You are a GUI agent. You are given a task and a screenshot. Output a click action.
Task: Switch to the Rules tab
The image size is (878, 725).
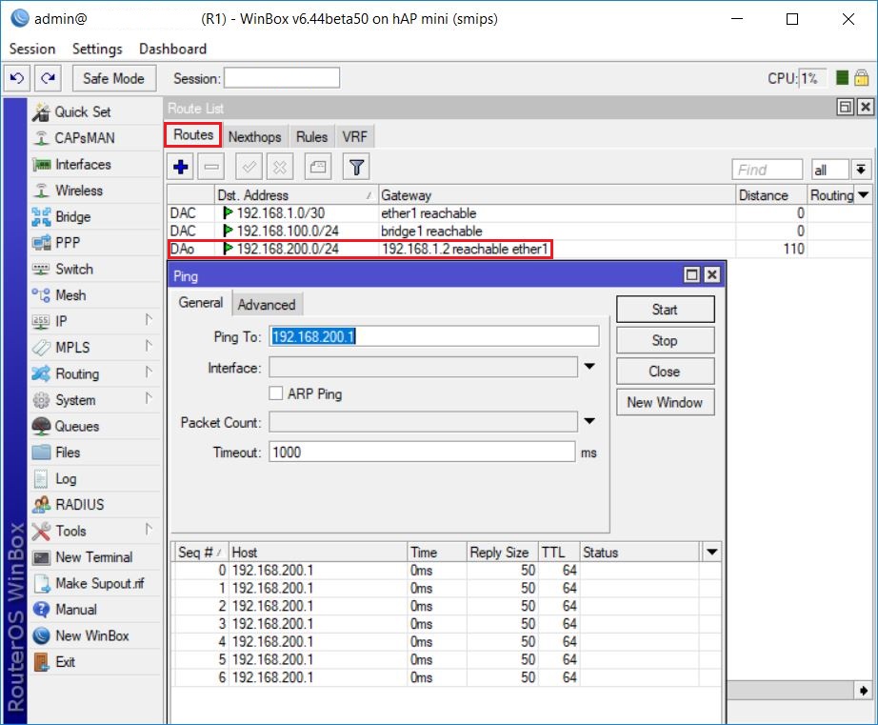point(312,136)
